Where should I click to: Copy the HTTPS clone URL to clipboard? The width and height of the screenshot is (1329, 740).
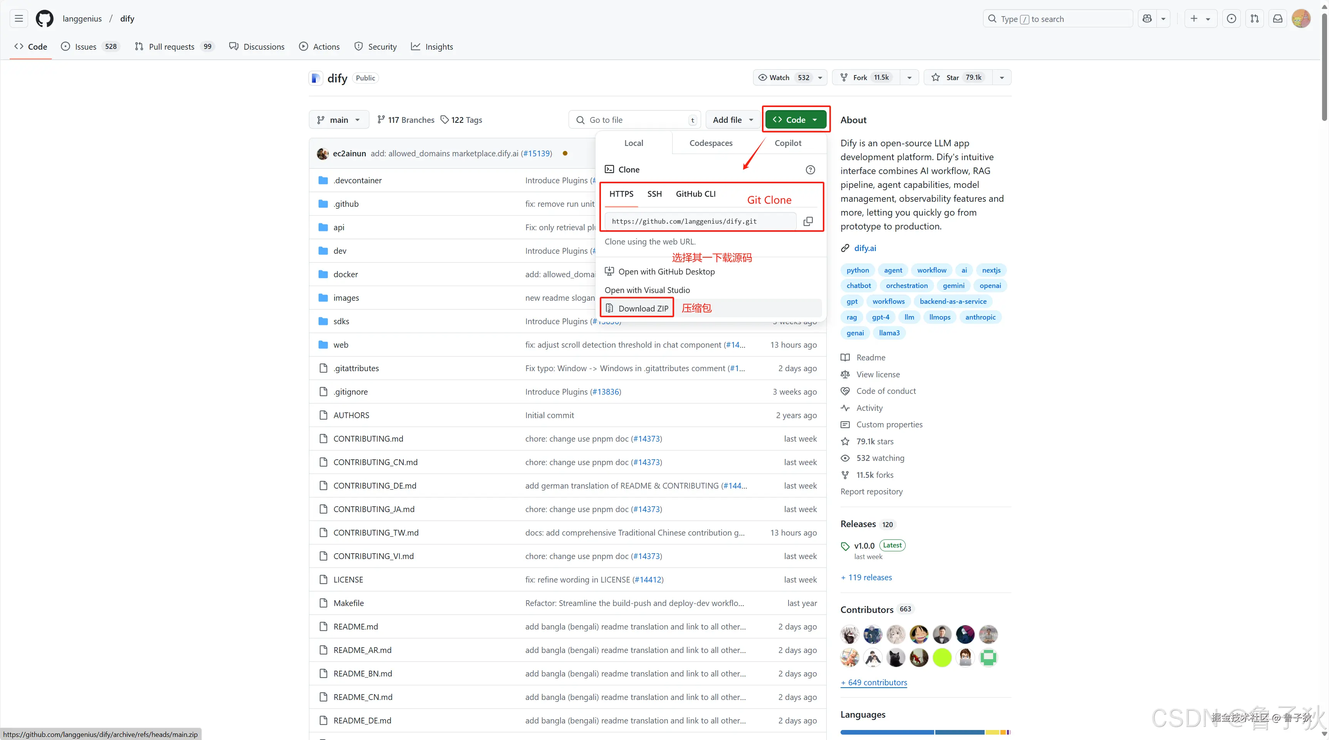(808, 221)
